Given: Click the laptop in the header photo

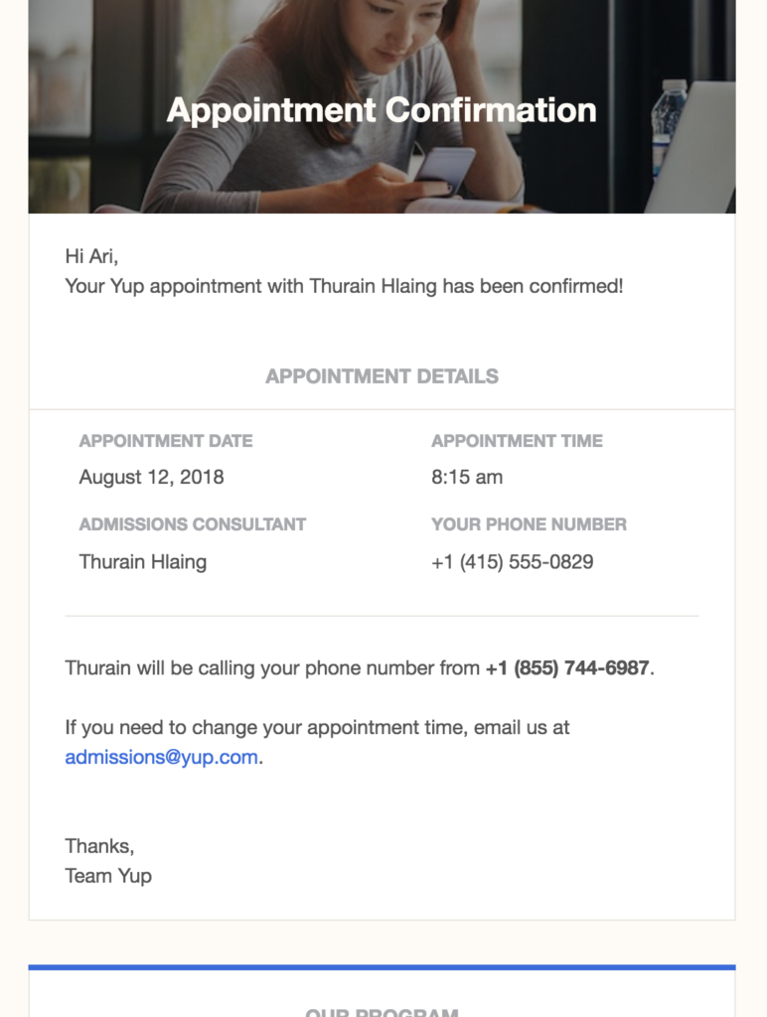Looking at the screenshot, I should coord(693,149).
